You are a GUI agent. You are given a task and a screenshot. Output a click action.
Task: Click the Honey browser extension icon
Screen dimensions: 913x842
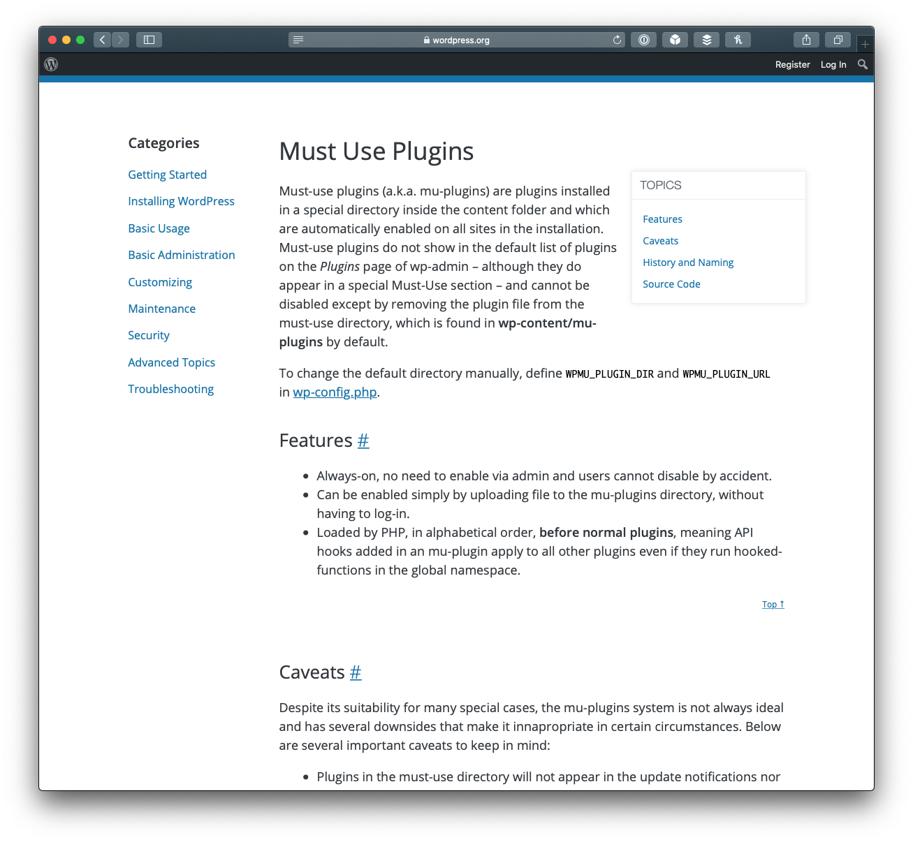(x=738, y=40)
